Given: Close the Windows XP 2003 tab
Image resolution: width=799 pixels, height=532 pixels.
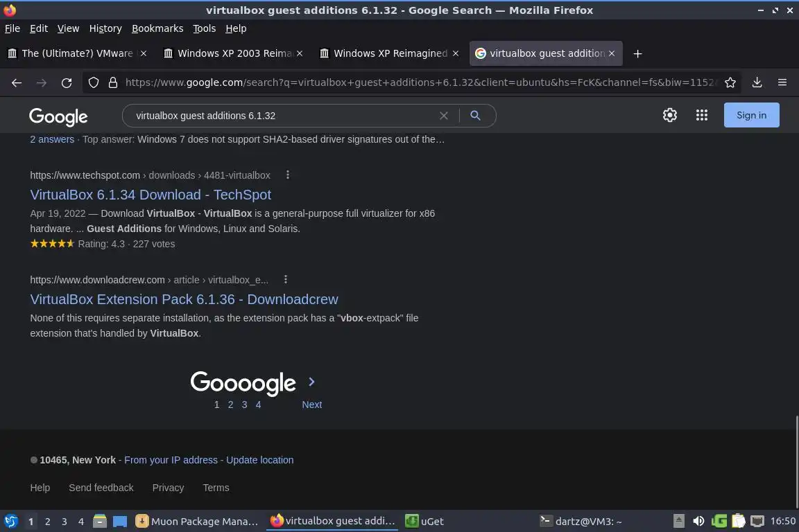Looking at the screenshot, I should coord(300,53).
